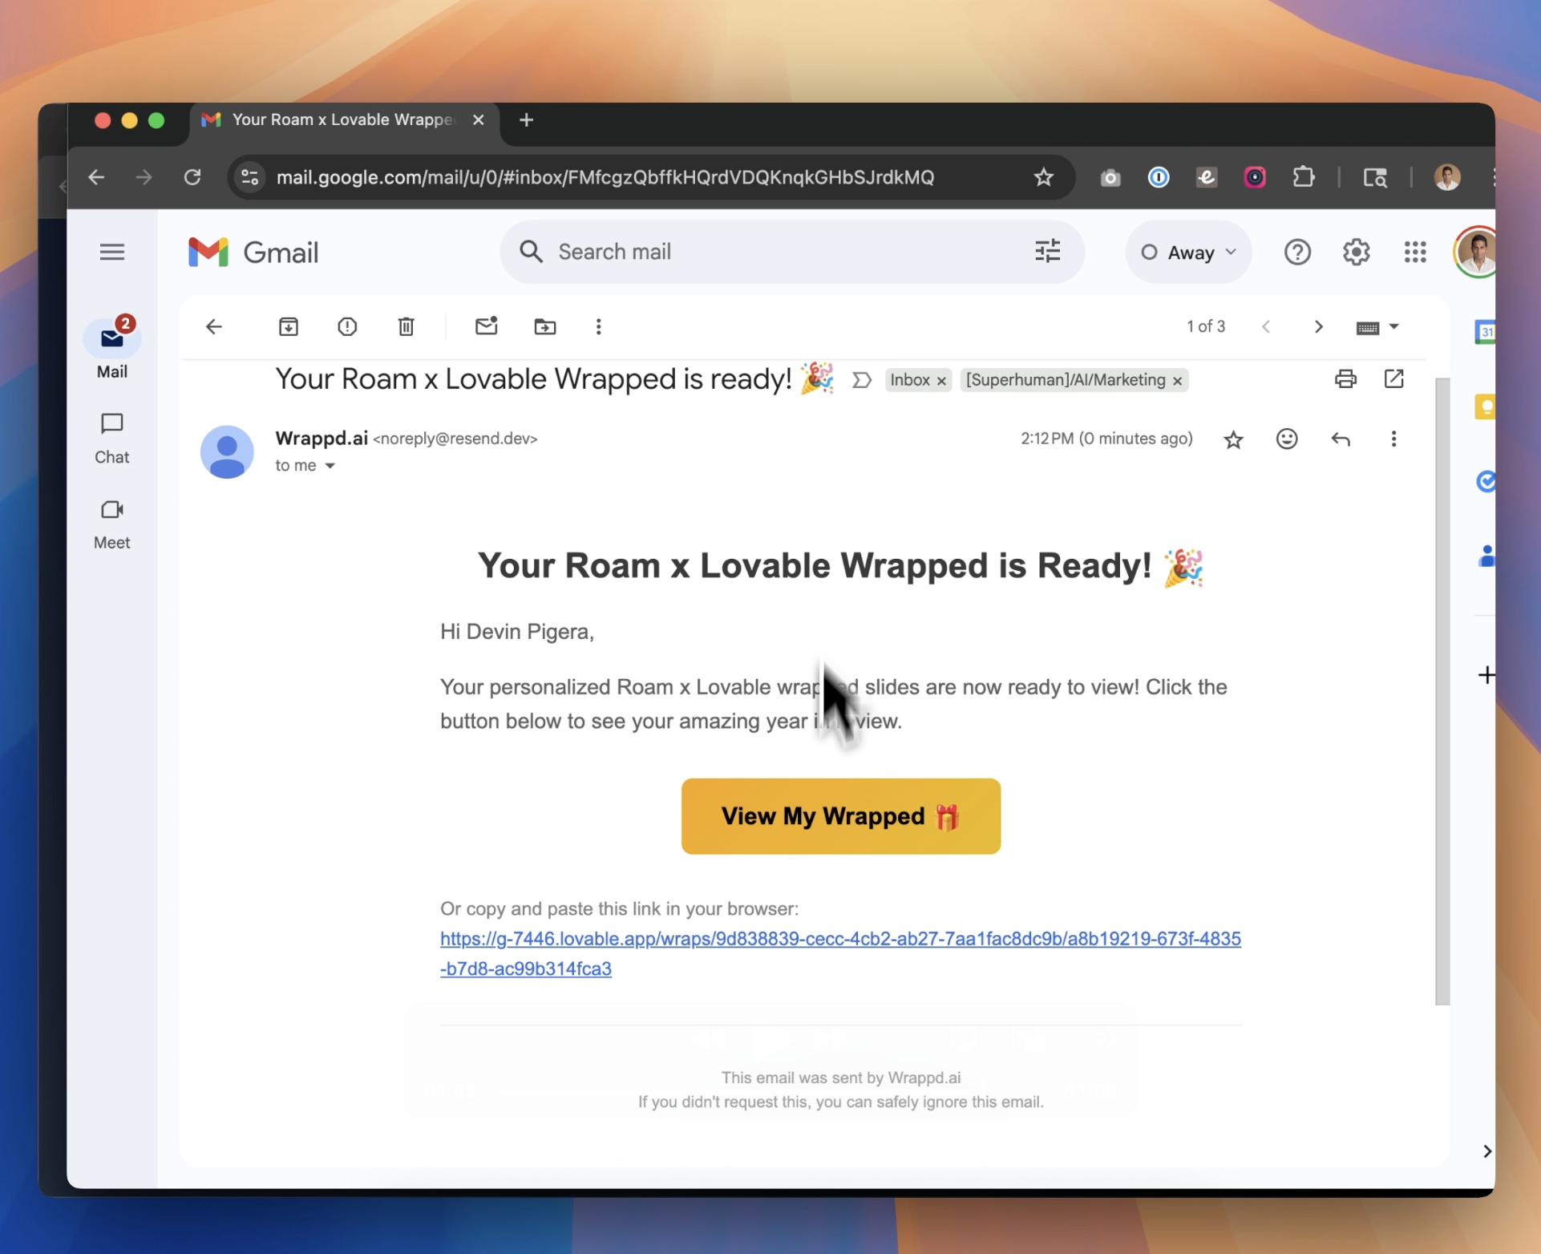Mark the email as unread
The image size is (1541, 1254).
pyautogui.click(x=486, y=326)
